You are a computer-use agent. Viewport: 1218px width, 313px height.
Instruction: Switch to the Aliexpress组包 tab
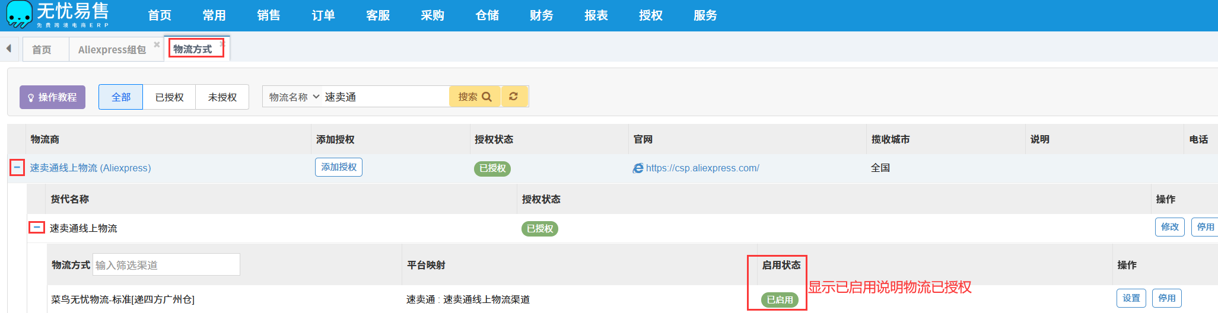click(112, 50)
